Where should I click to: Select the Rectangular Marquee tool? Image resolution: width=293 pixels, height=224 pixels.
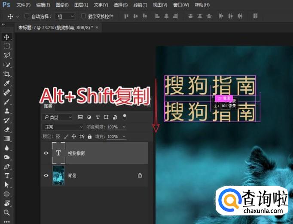[7, 46]
